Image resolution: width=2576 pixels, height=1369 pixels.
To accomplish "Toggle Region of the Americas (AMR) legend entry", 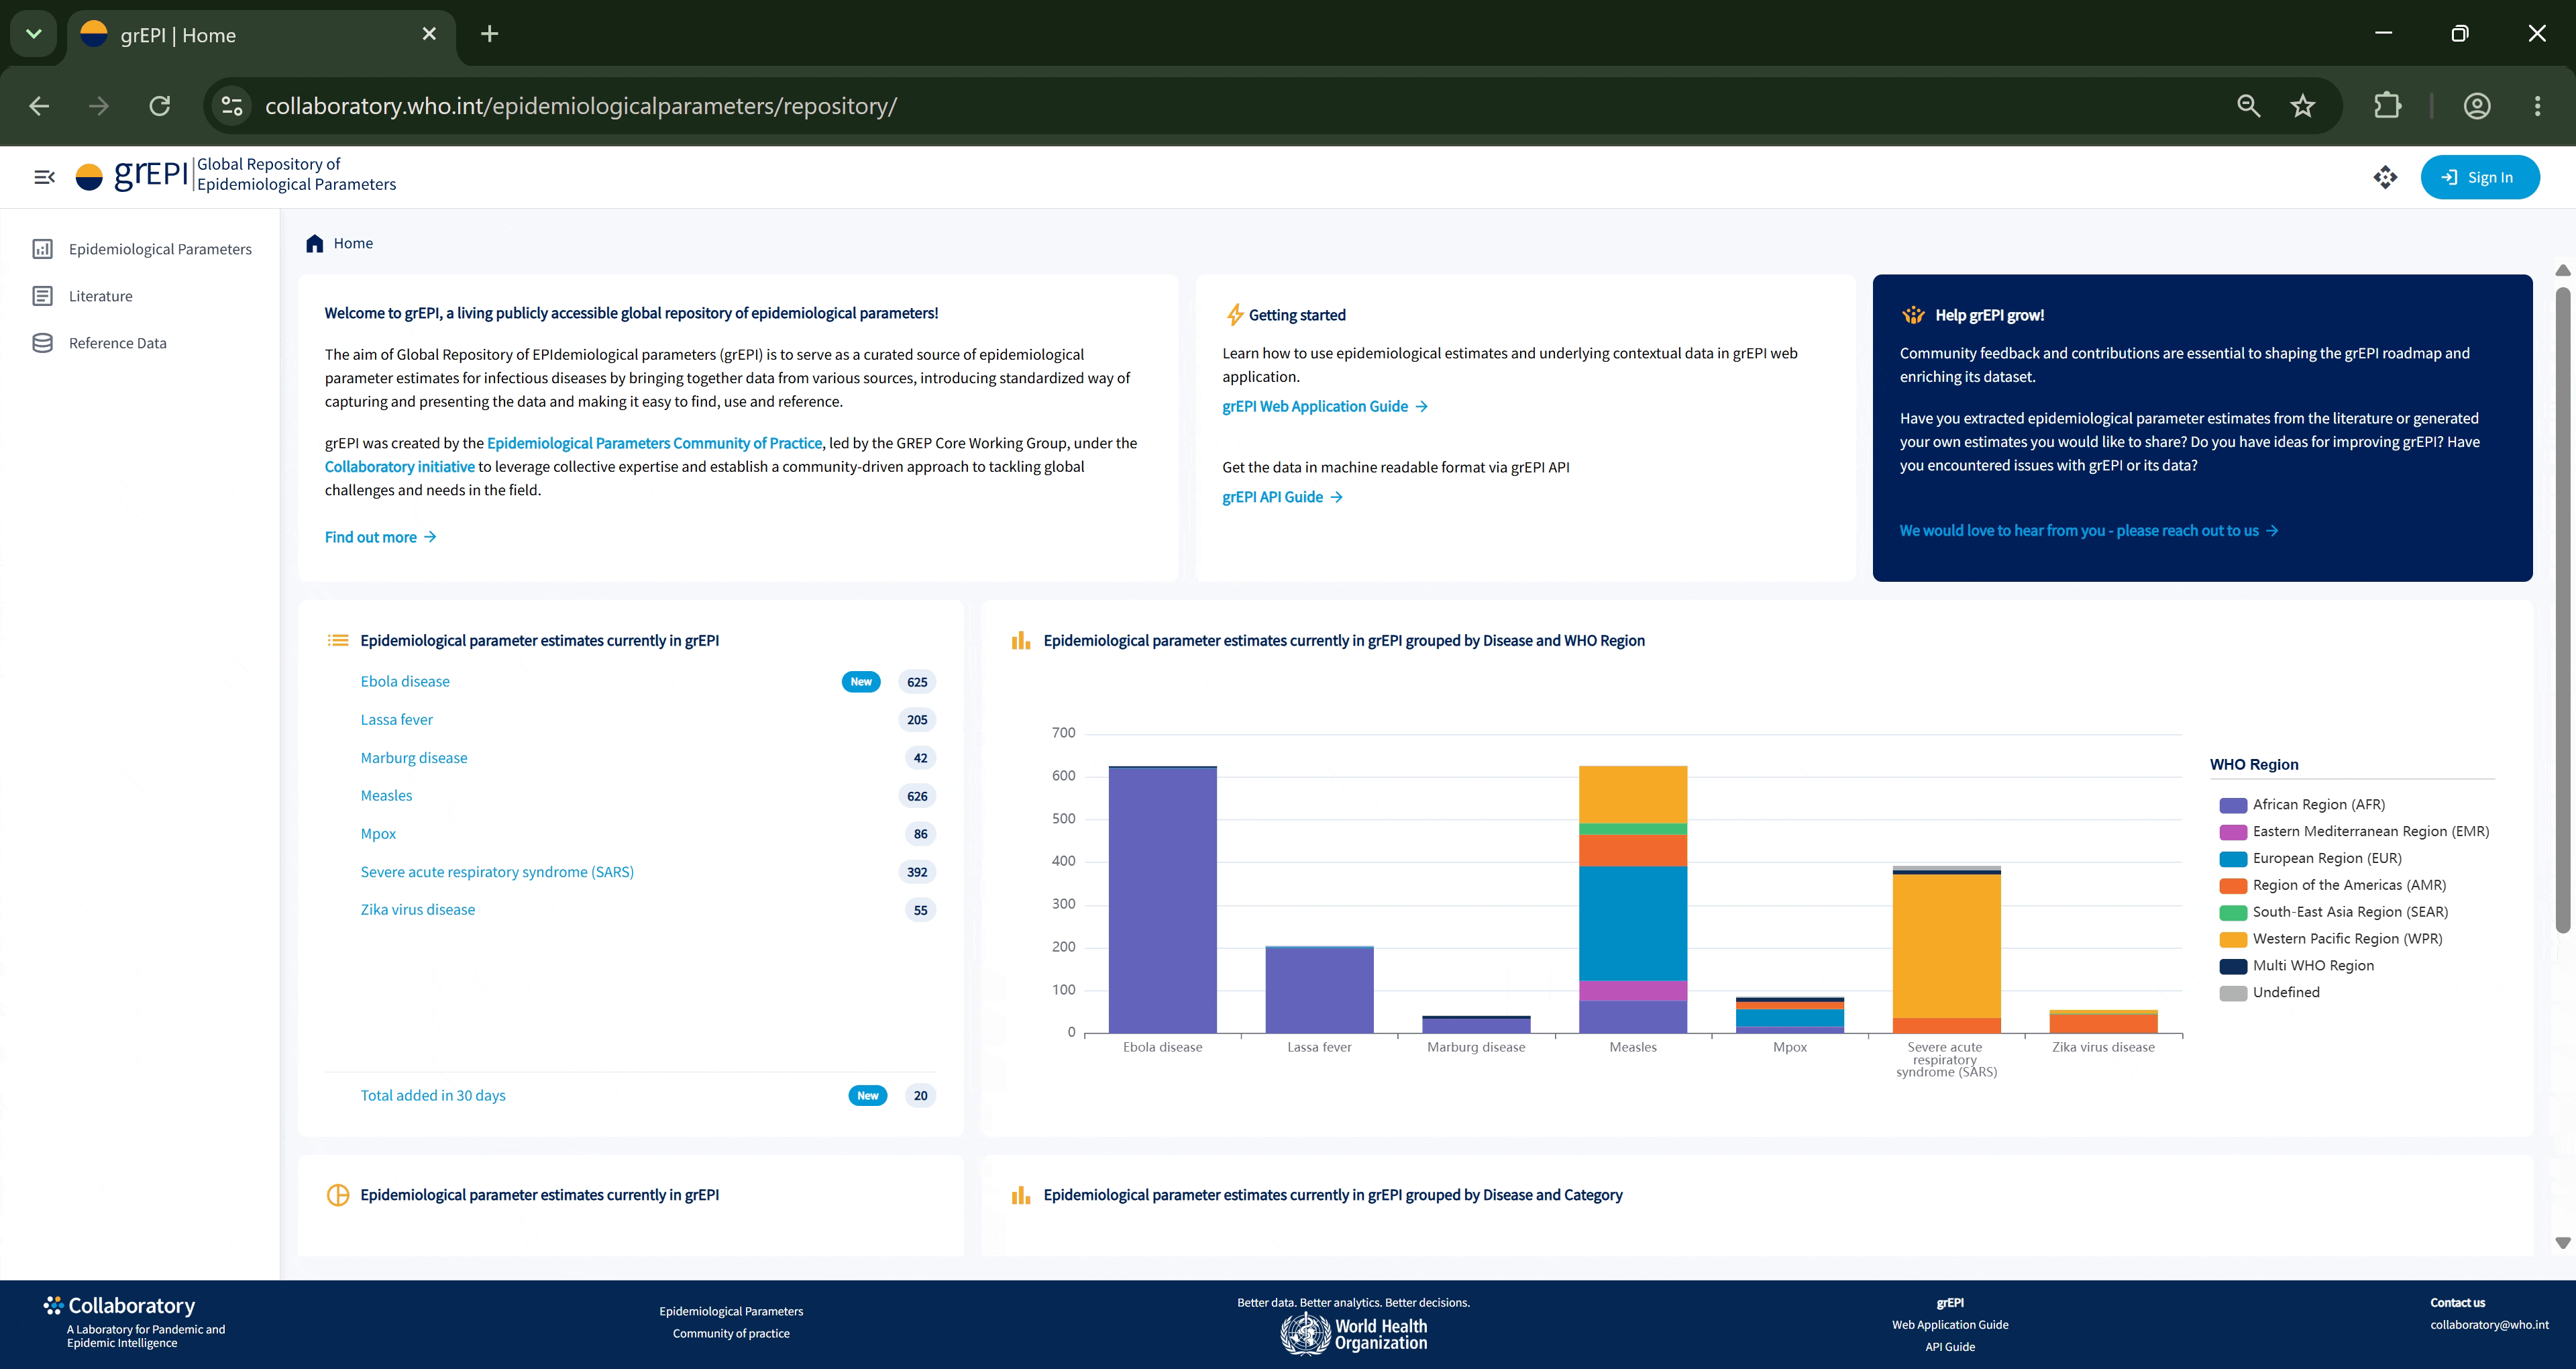I will [x=2332, y=886].
